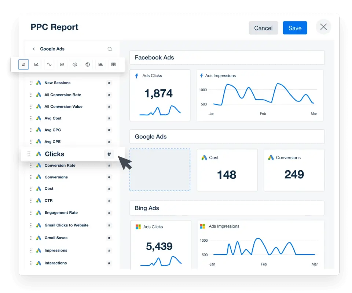Image resolution: width=352 pixels, height=293 pixels.
Task: Click the empty dashed widget placeholder
Action: point(160,170)
